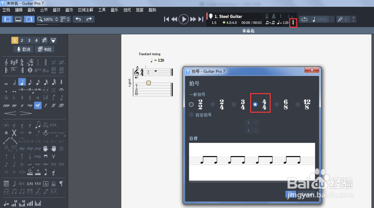This screenshot has height=208, width=374.
Task: Rewind to the previous bar
Action: pyautogui.click(x=174, y=19)
